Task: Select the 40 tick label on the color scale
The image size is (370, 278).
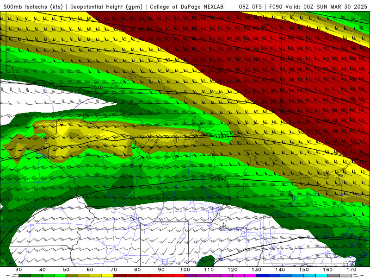Action: point(43,270)
